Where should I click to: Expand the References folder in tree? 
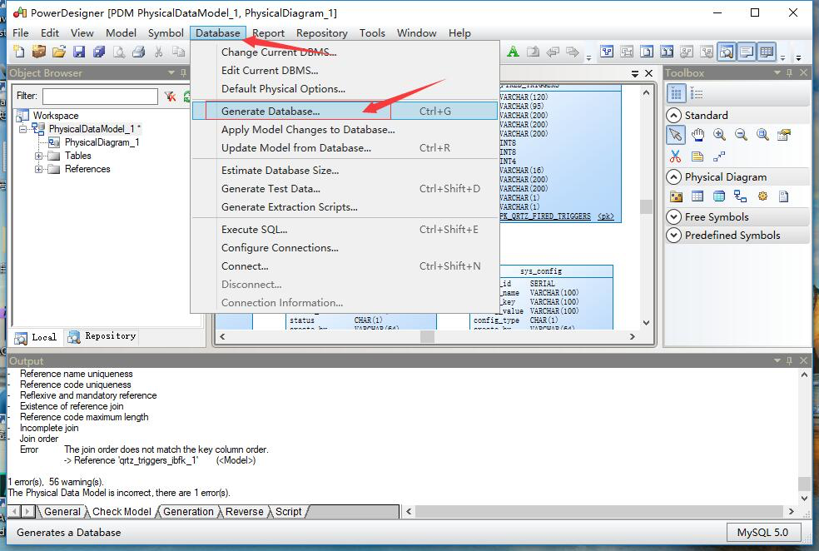pyautogui.click(x=38, y=169)
